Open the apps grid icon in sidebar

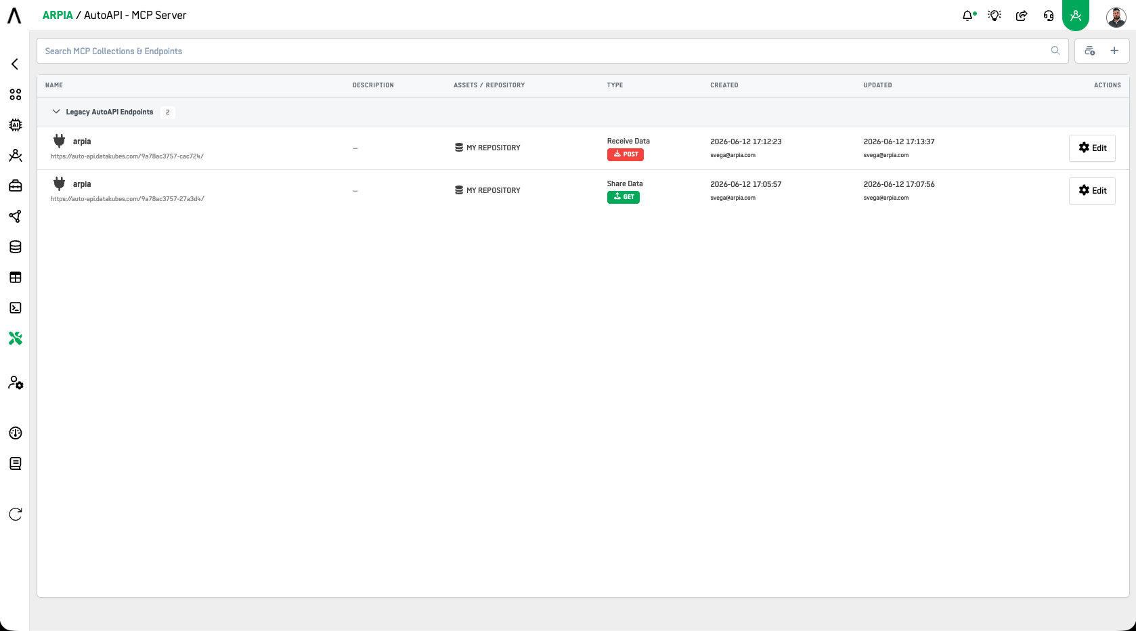[x=16, y=95]
